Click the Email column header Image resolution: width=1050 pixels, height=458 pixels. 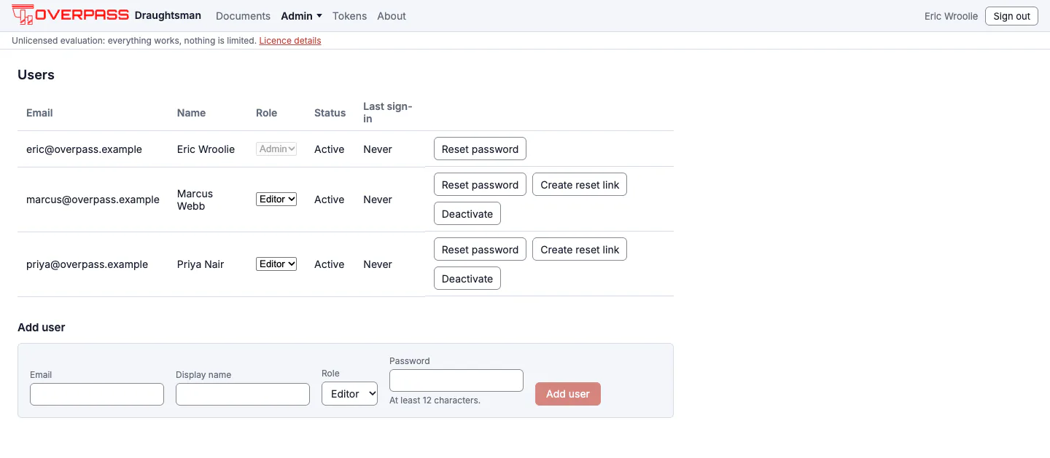coord(39,113)
